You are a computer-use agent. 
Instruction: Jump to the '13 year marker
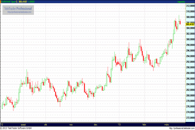click(119, 124)
